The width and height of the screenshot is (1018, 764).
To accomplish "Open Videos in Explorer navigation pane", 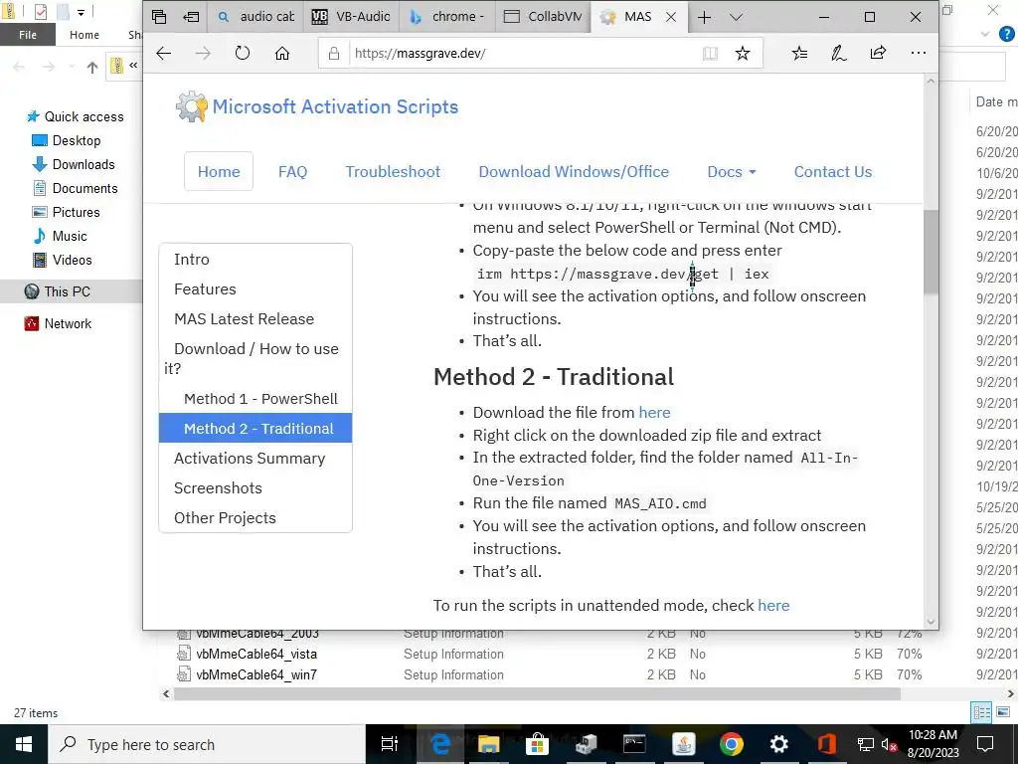I will coord(63,260).
